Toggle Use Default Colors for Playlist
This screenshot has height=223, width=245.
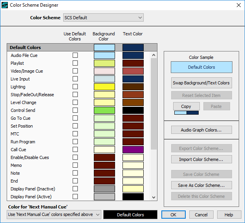pos(75,63)
